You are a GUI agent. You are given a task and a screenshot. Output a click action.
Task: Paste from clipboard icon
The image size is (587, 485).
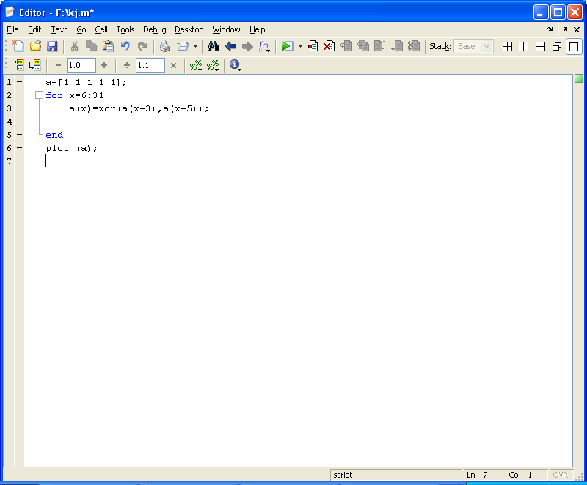[108, 46]
